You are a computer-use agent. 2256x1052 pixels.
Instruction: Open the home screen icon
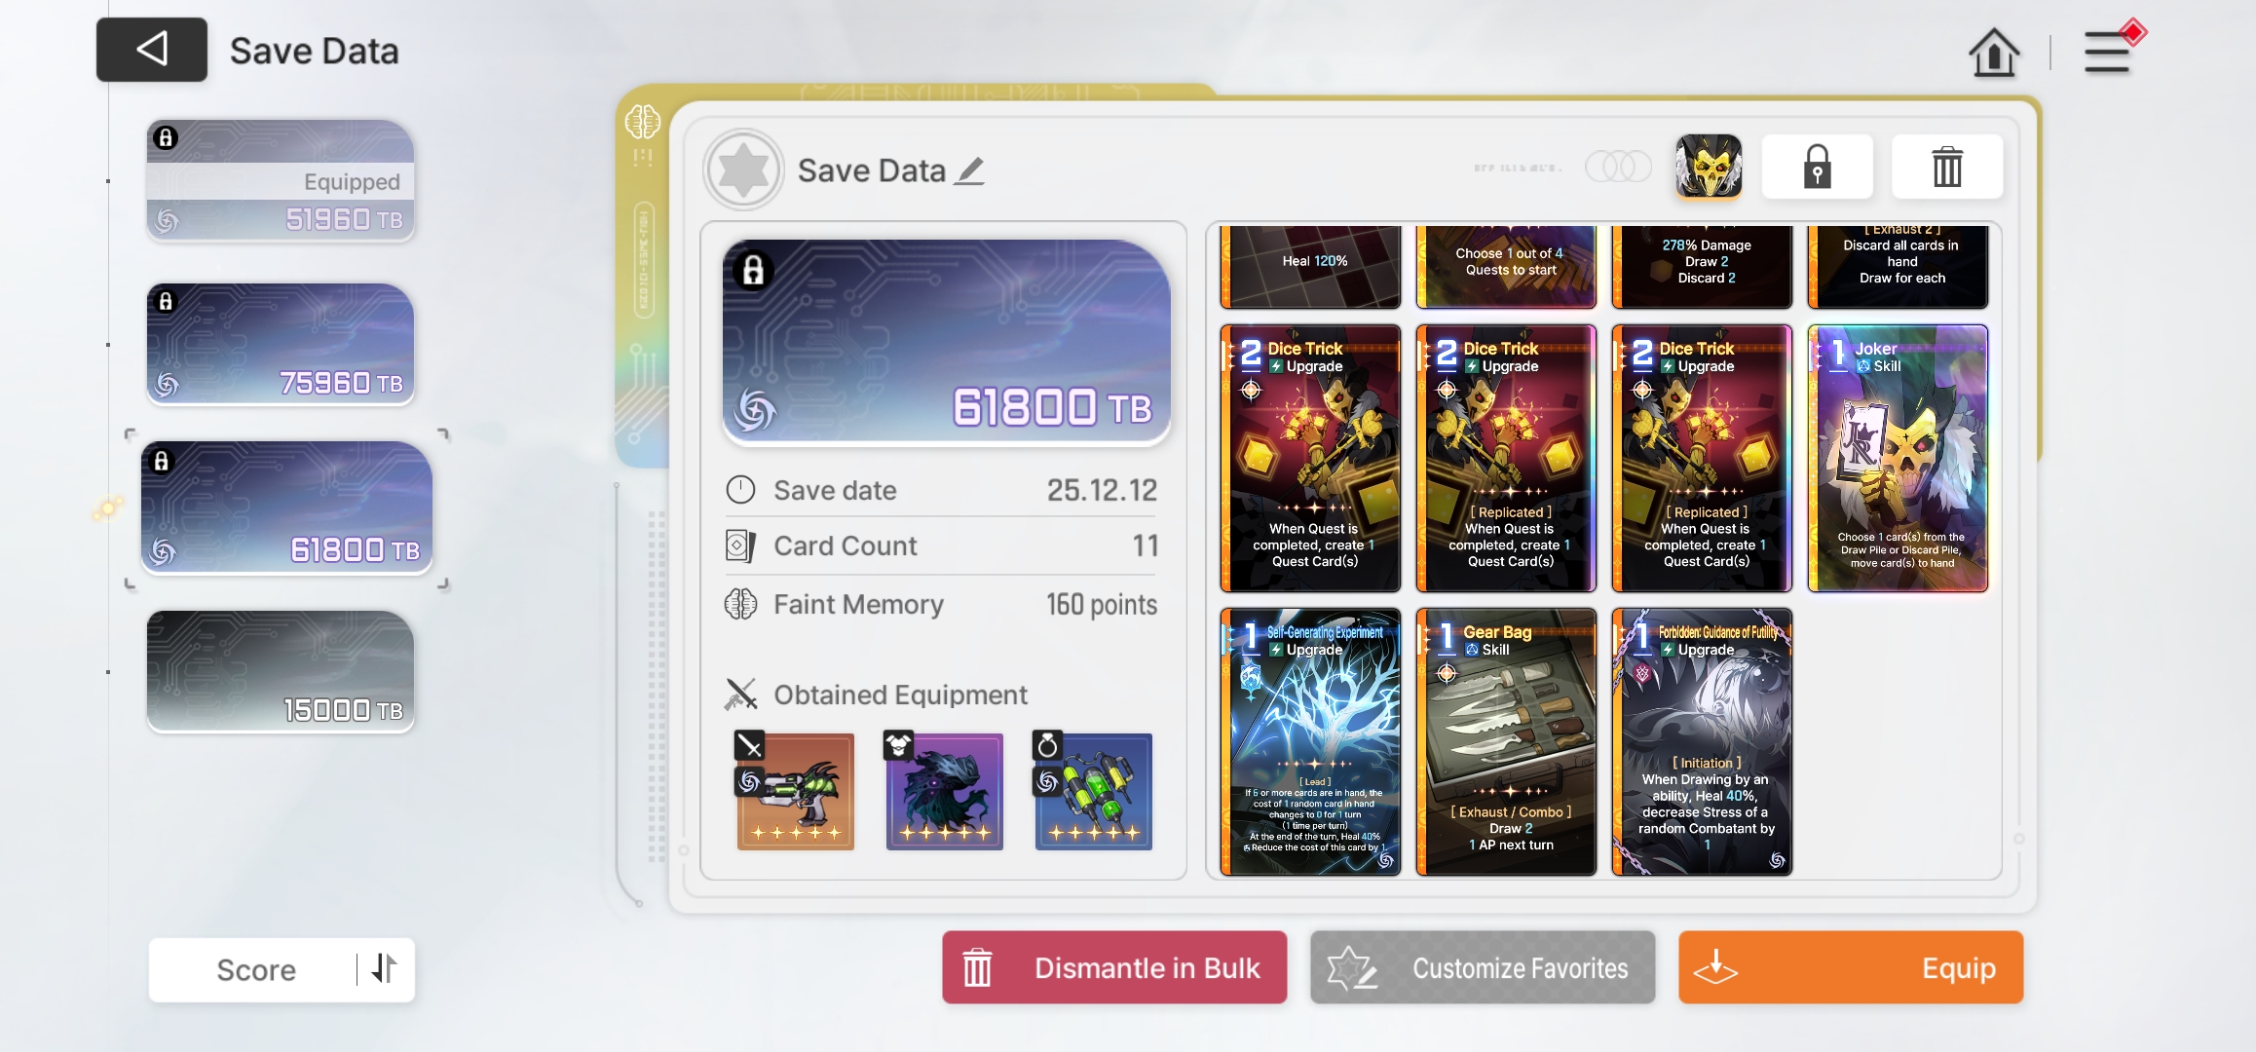click(1993, 52)
